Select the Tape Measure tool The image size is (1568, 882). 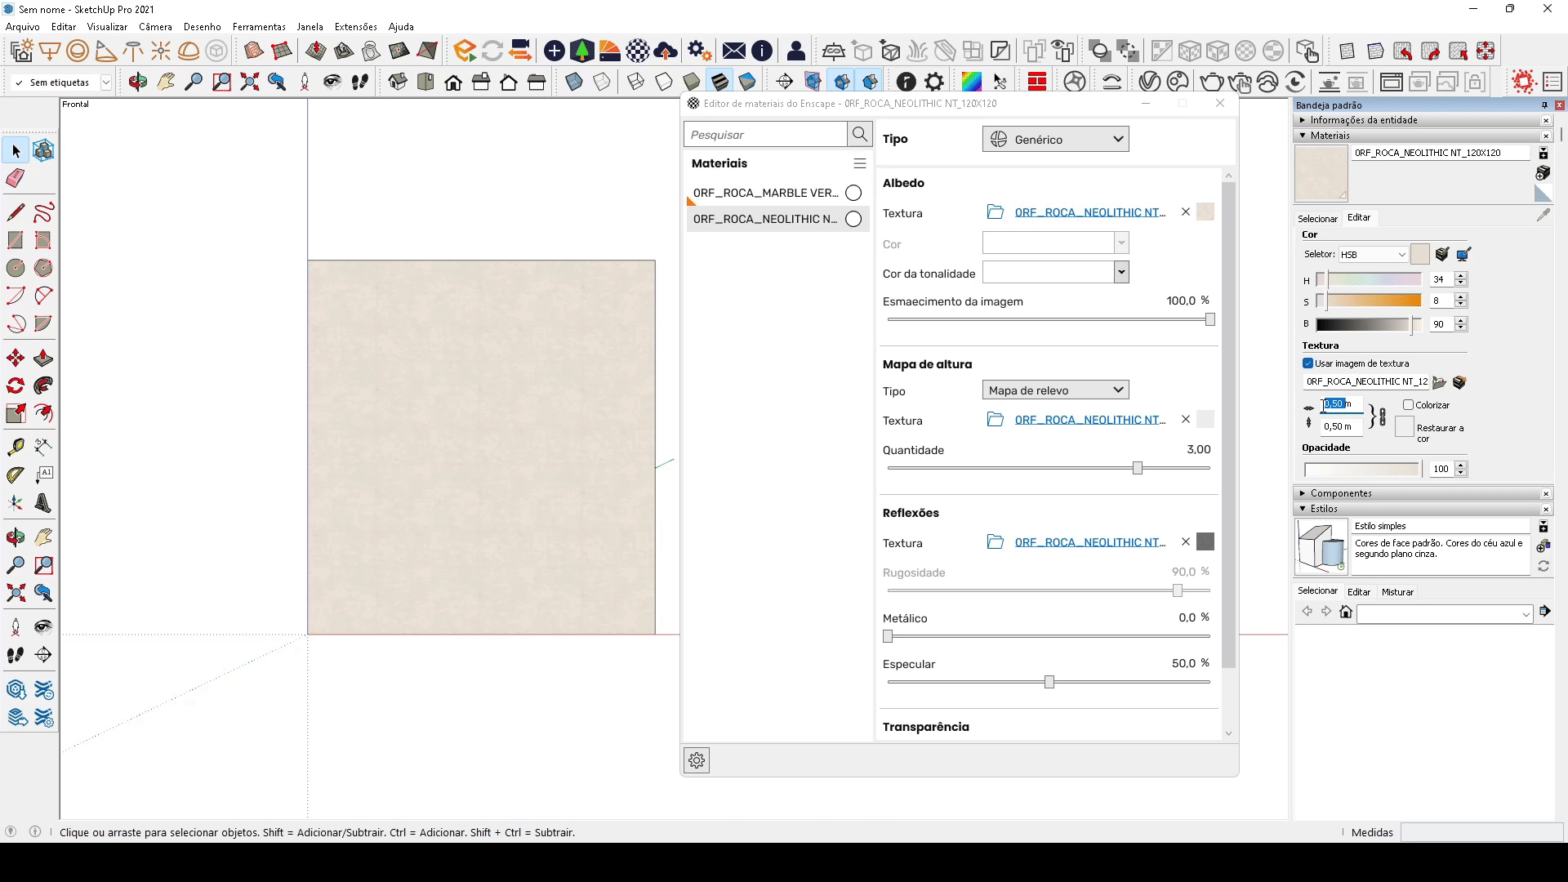(16, 447)
